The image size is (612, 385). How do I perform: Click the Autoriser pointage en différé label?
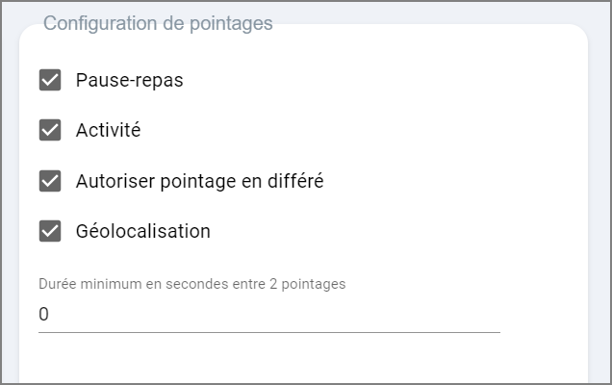(199, 181)
